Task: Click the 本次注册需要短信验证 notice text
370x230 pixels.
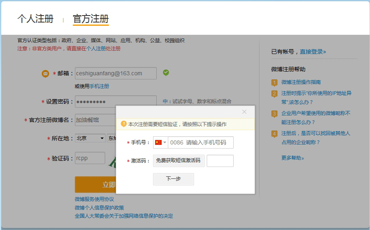Action: click(177, 124)
